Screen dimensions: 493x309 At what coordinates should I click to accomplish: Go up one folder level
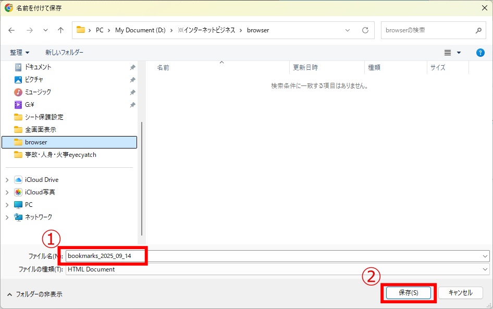coord(60,30)
